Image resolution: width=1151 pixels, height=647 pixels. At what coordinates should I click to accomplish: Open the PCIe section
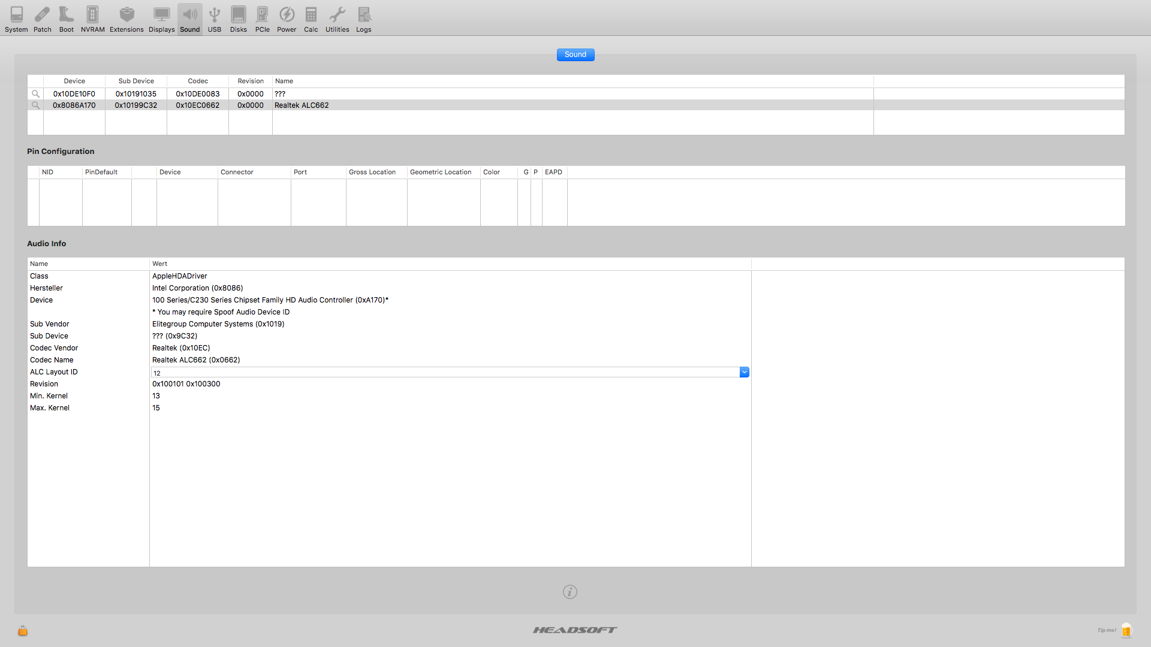coord(262,19)
